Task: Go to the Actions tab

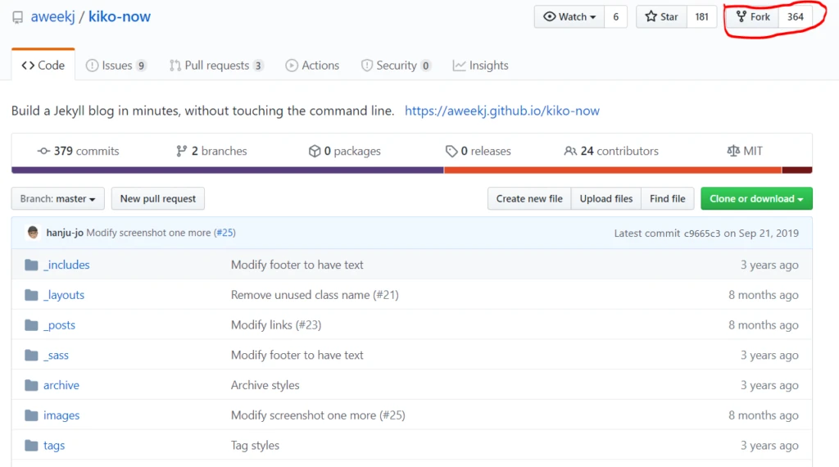Action: [x=311, y=66]
